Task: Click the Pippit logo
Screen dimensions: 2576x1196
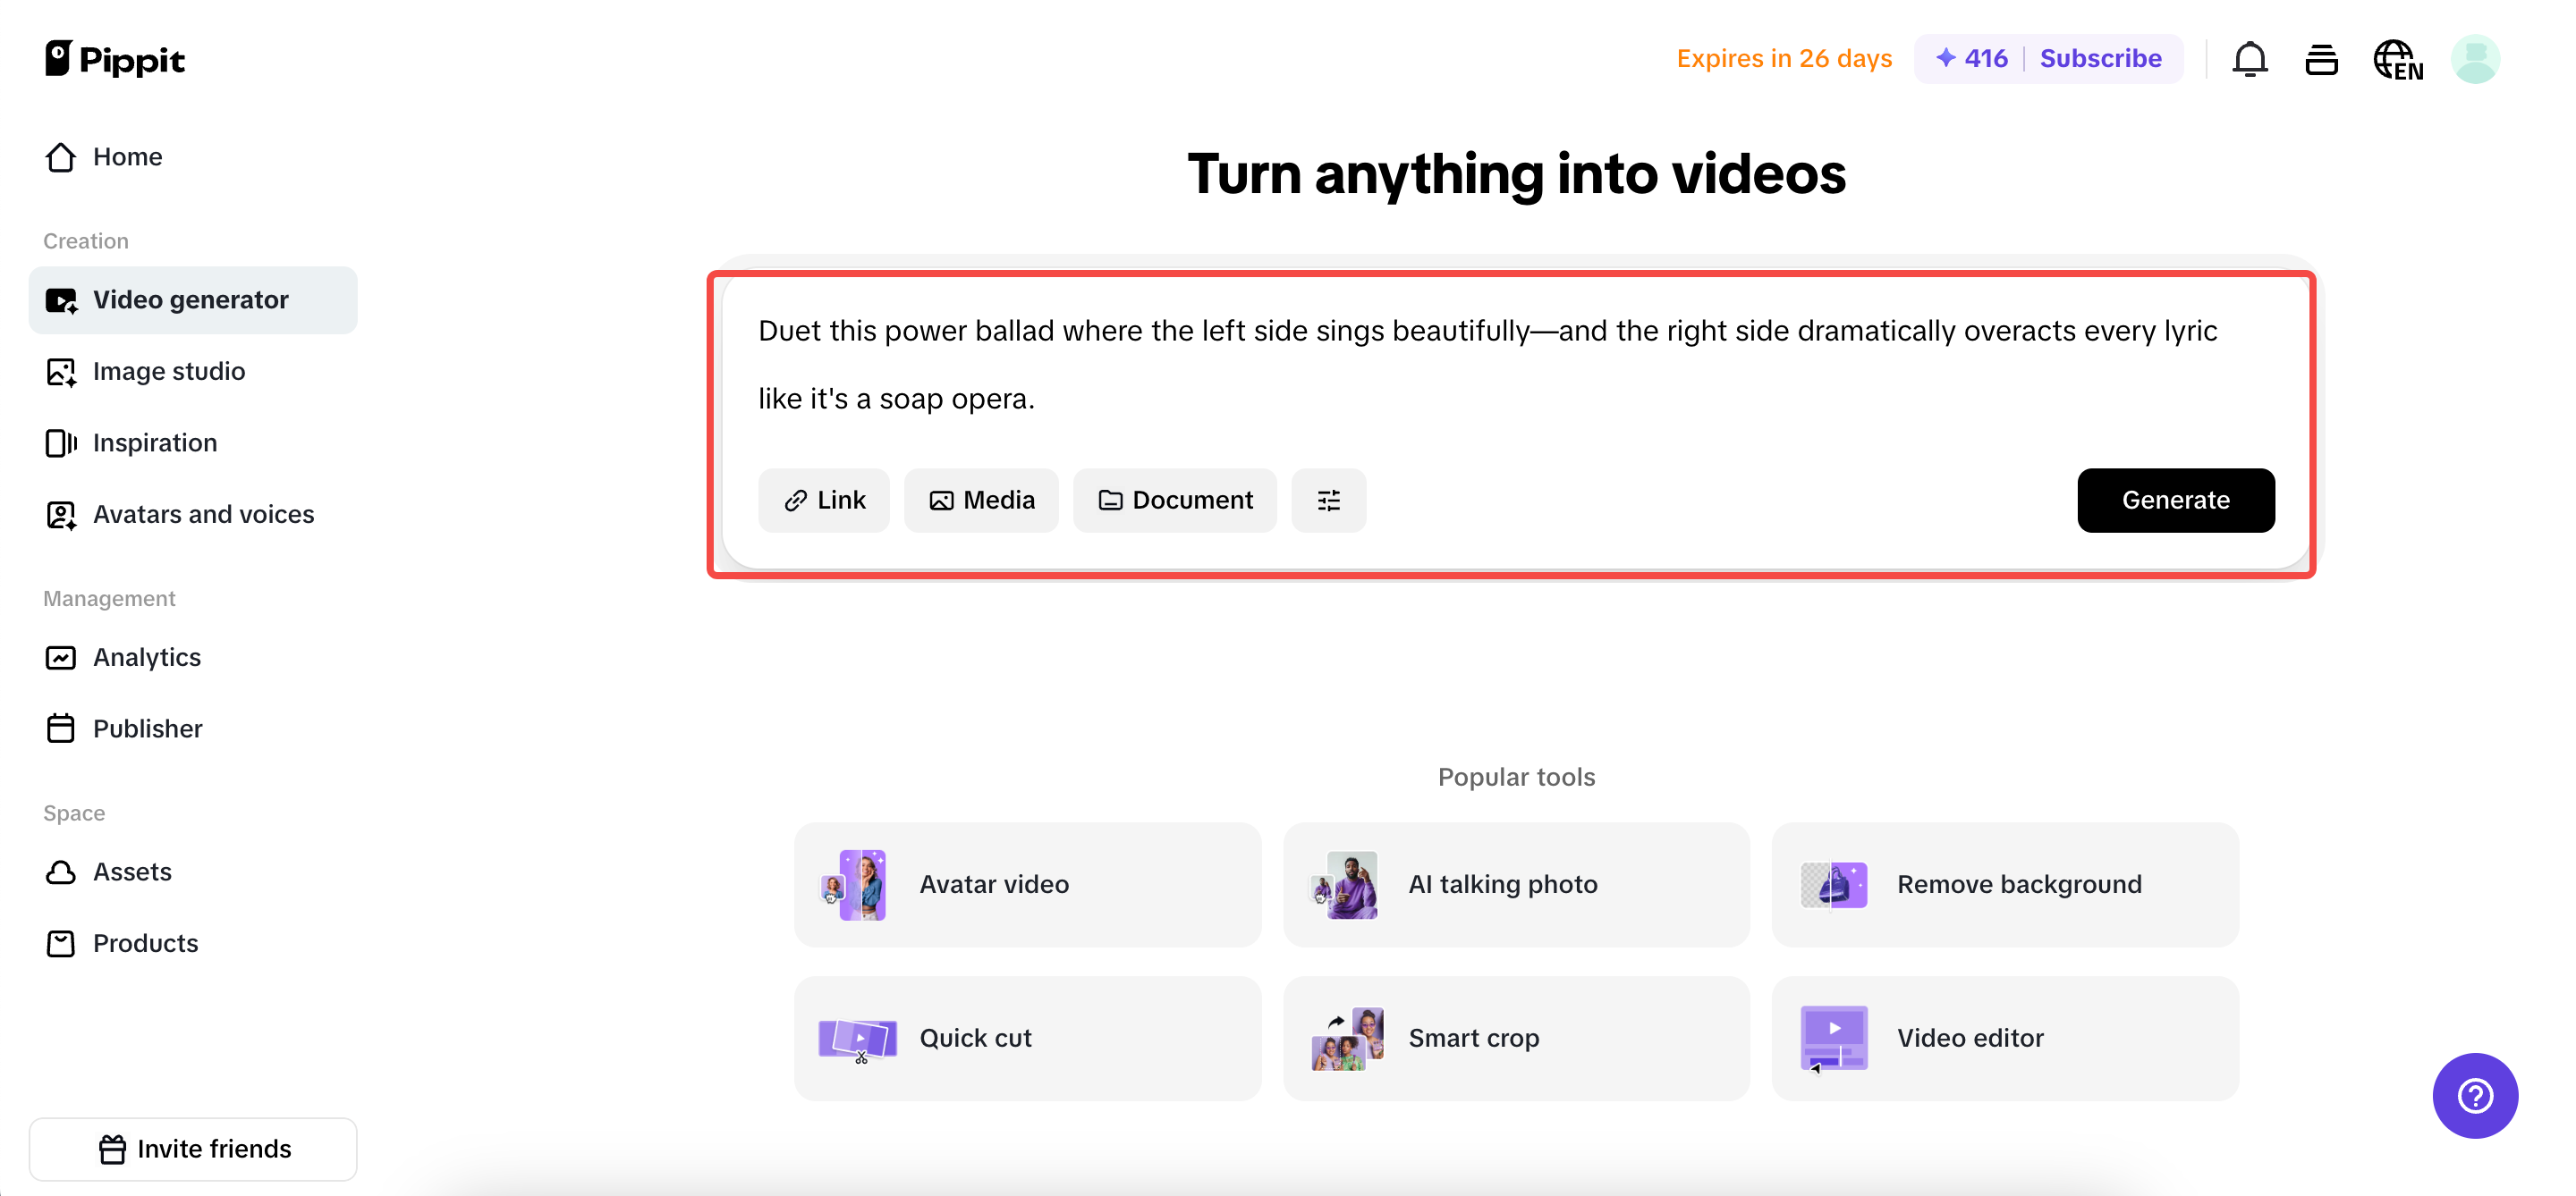Action: (114, 59)
